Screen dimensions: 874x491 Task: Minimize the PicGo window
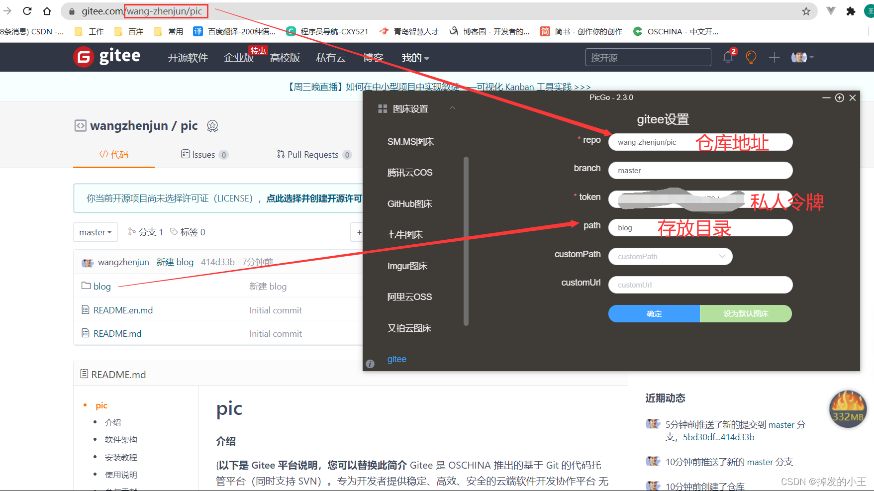[826, 98]
